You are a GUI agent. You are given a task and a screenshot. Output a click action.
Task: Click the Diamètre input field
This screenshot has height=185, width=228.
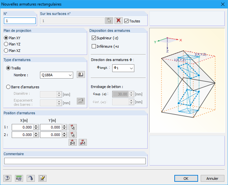(x=48, y=94)
